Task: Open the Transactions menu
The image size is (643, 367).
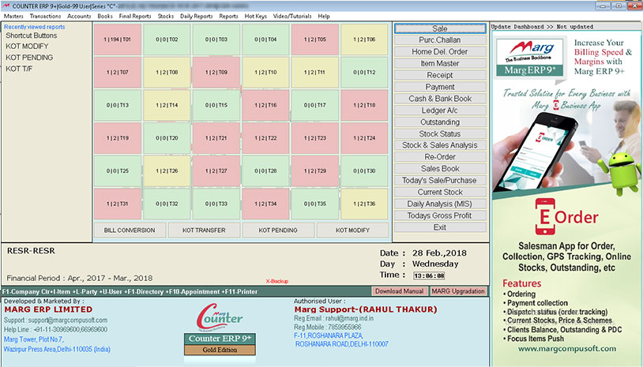Action: pos(45,17)
